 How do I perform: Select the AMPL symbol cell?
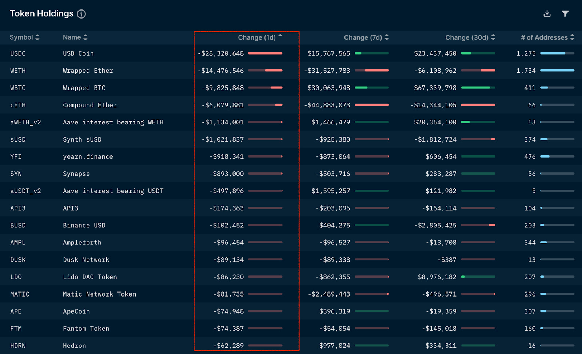click(18, 242)
